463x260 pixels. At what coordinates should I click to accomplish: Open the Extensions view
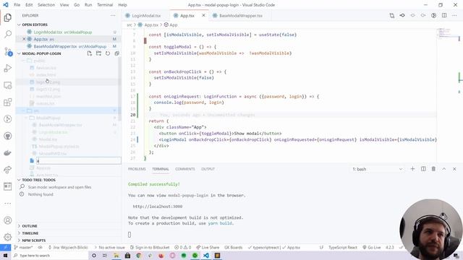pyautogui.click(x=8, y=103)
